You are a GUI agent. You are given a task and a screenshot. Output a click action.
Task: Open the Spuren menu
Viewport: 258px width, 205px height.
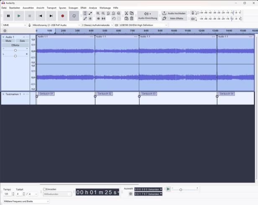[62, 8]
